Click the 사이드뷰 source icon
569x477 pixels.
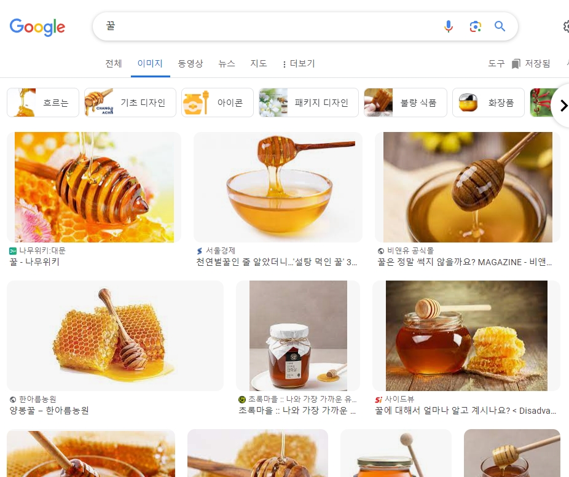pos(380,399)
